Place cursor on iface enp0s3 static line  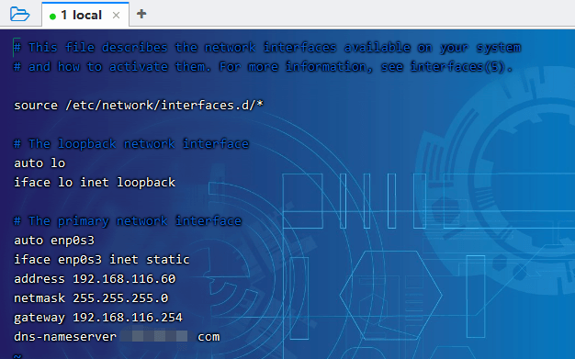point(102,259)
